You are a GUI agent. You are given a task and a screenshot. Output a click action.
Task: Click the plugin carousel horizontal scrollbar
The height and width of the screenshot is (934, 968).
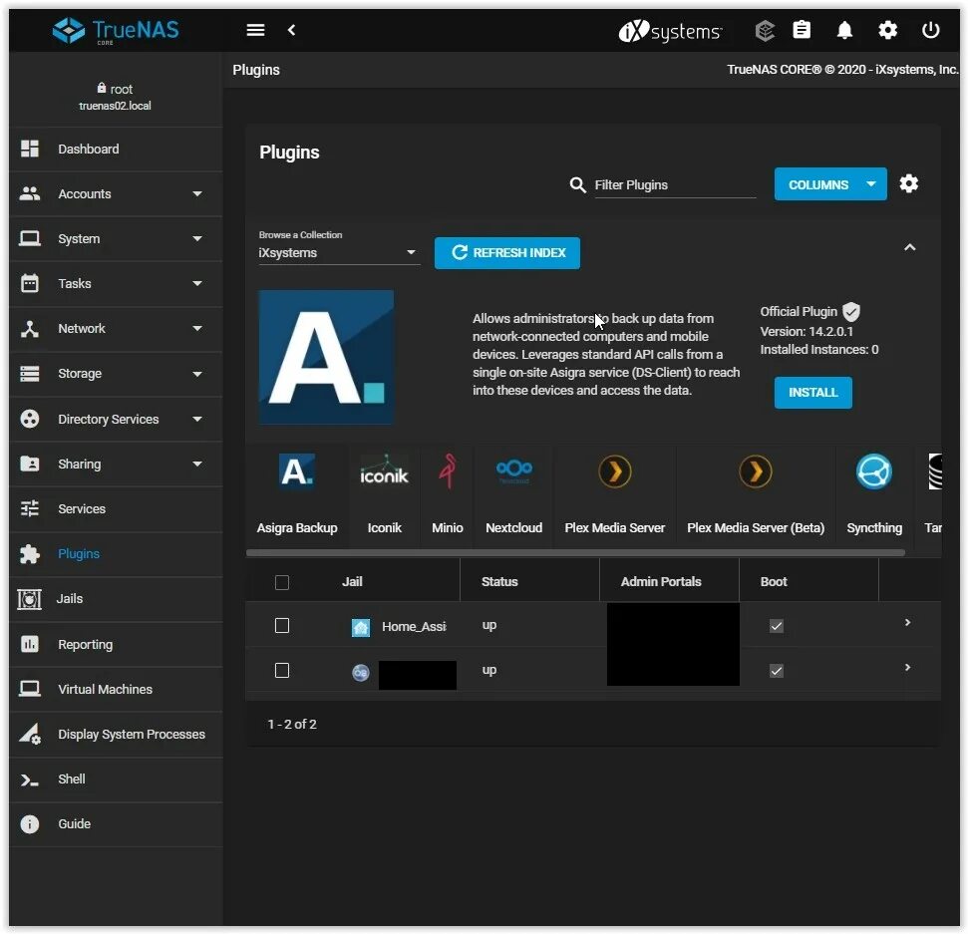point(575,552)
